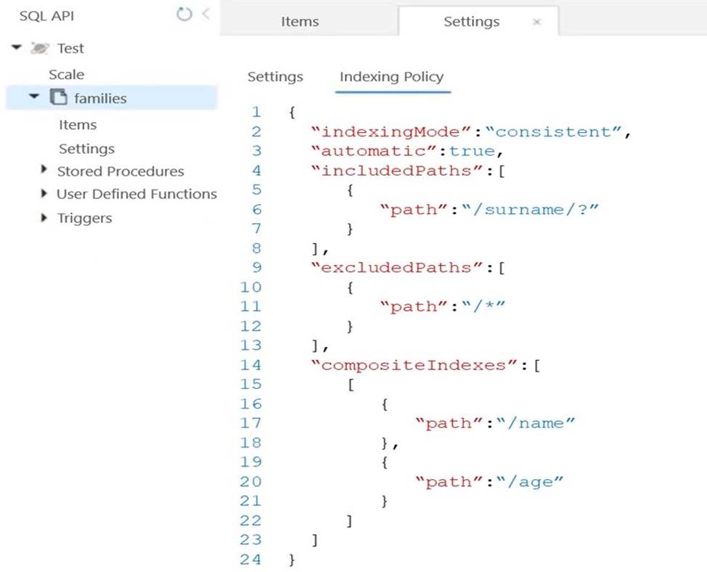
Task: Open Scale under the Test database
Action: [x=66, y=74]
